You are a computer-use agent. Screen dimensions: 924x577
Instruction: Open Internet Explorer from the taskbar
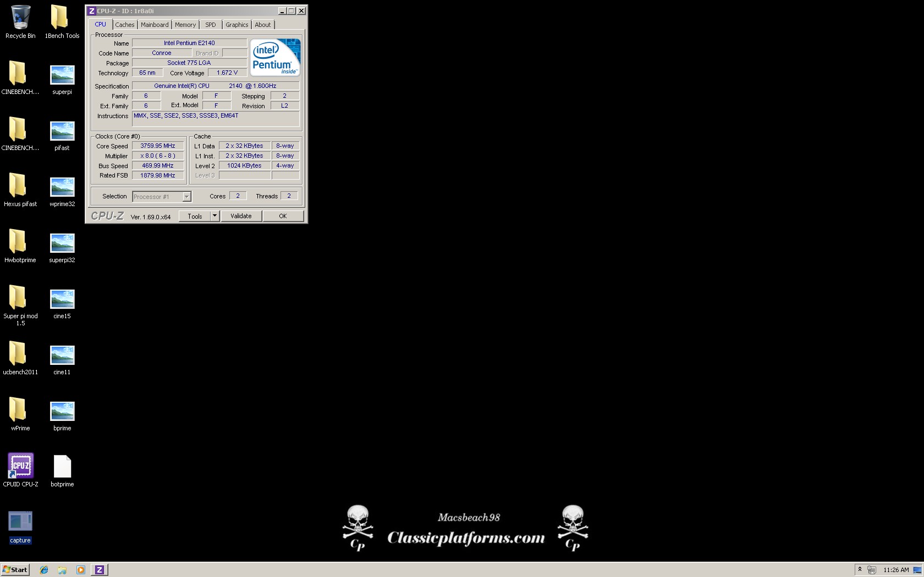[x=44, y=570]
